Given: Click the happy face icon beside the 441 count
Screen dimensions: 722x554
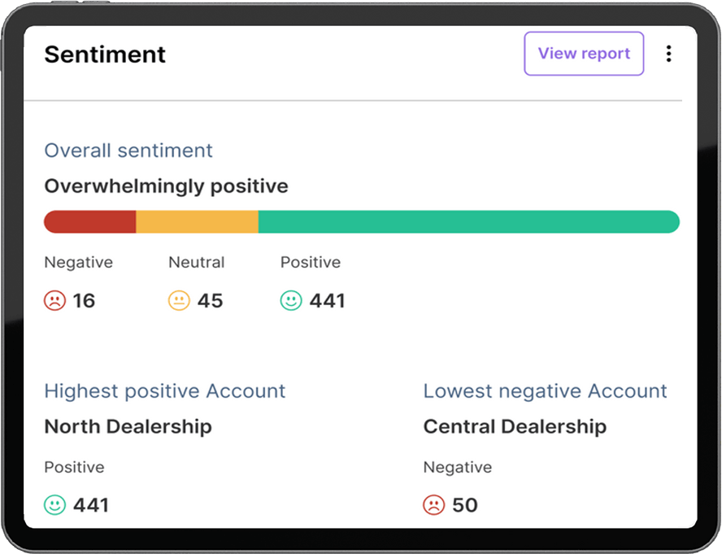Looking at the screenshot, I should pyautogui.click(x=293, y=300).
